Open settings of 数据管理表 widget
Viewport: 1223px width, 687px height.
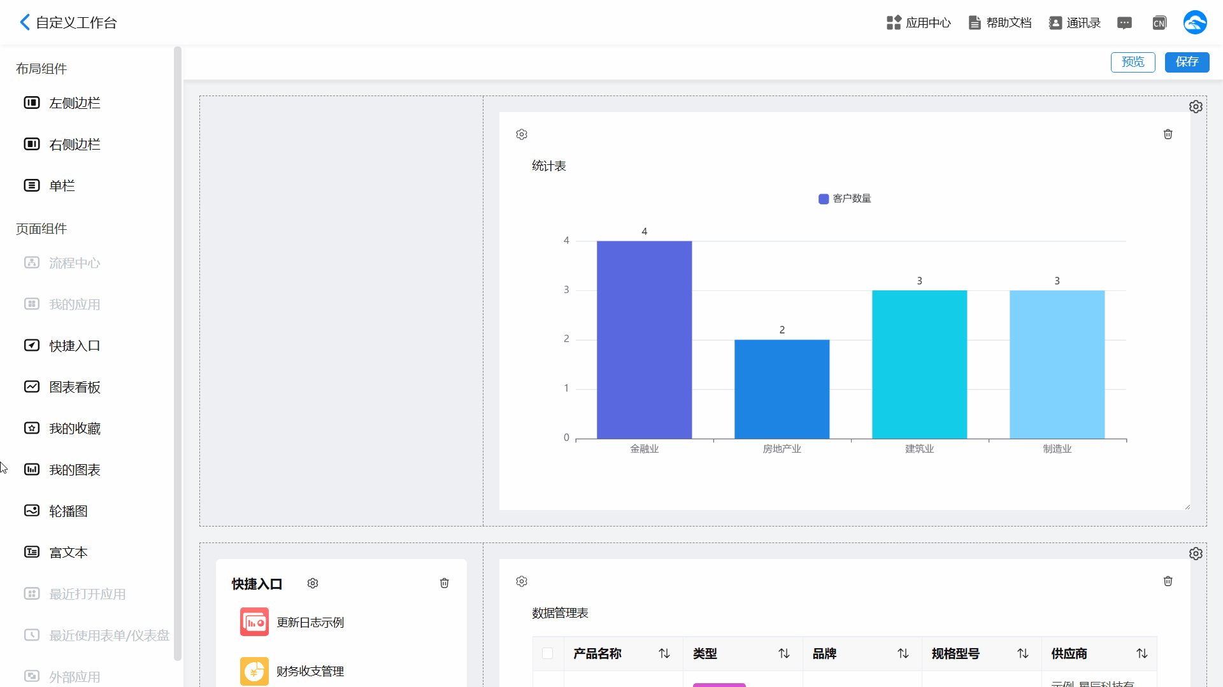[522, 581]
